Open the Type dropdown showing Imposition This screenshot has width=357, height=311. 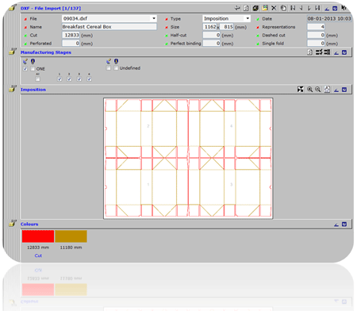click(248, 18)
